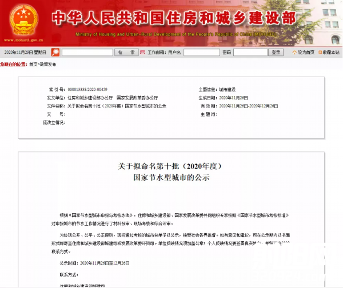
Task: Click the validity period 2020年11月26日-2020年12月26日
Action: click(x=249, y=106)
